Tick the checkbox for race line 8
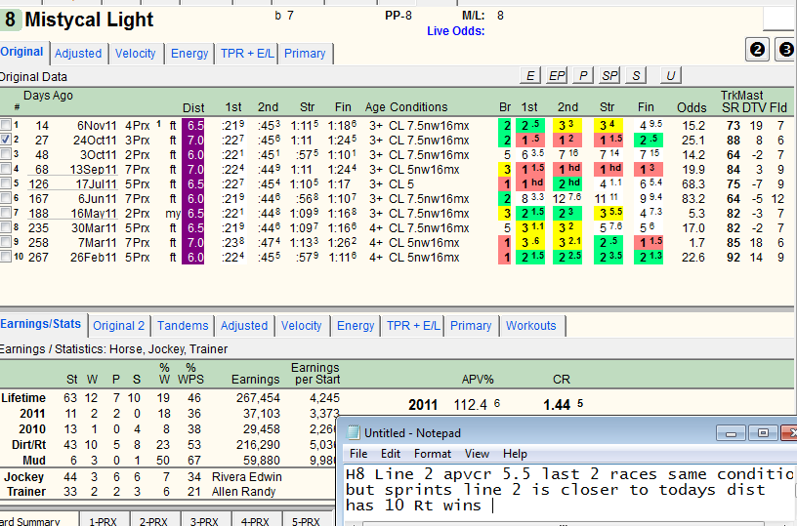 5,227
